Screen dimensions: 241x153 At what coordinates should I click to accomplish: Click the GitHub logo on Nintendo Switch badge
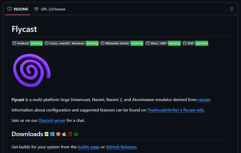[103, 43]
